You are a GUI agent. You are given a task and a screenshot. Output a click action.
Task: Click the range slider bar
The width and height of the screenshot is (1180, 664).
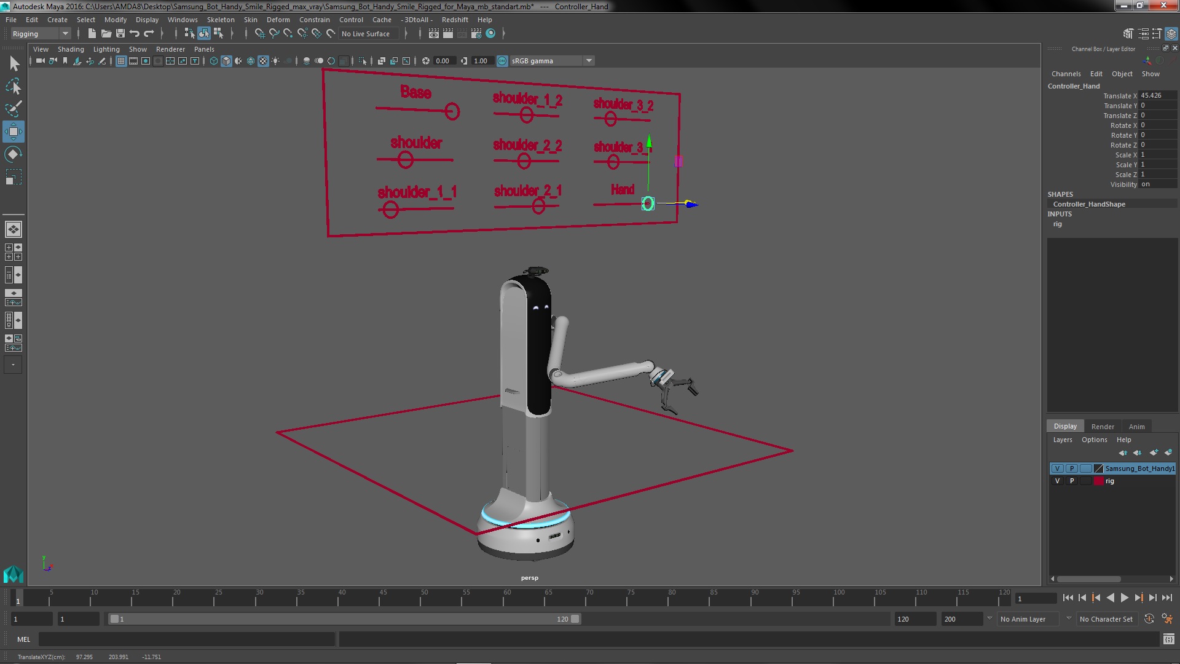(x=344, y=619)
